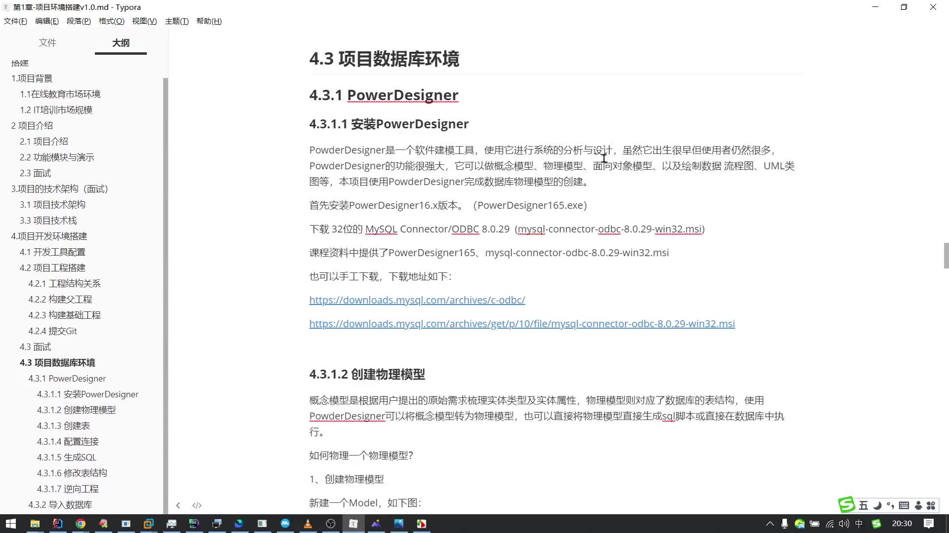This screenshot has width=949, height=533.
Task: Toggle Chinese IME indicator in tray
Action: coord(859,524)
